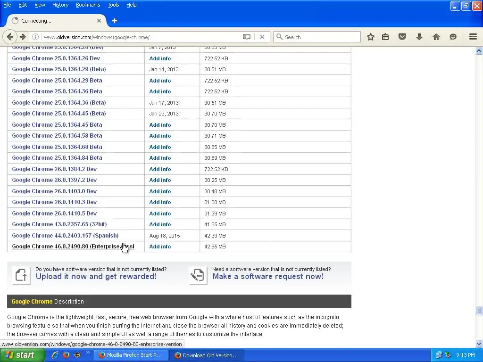
Task: Go back with the Back arrow button
Action: (10, 37)
